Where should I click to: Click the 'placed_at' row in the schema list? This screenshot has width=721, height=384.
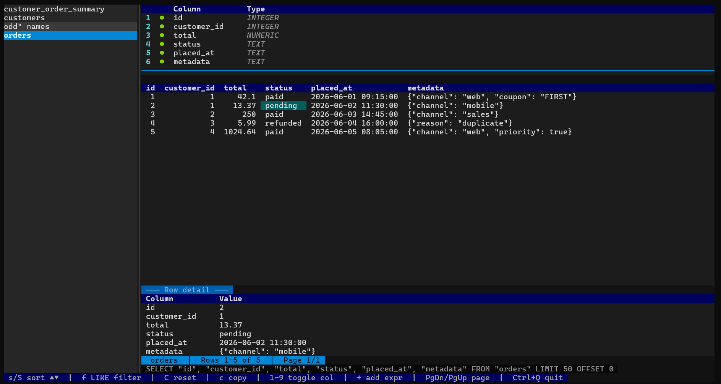pyautogui.click(x=428, y=53)
